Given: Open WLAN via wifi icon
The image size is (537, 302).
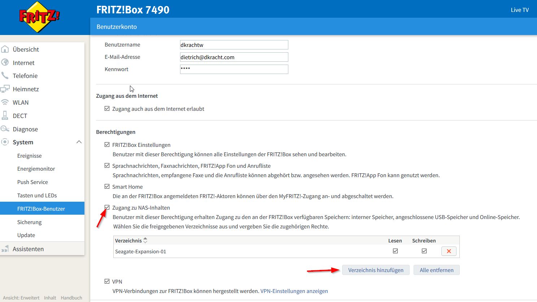Looking at the screenshot, I should [x=5, y=102].
